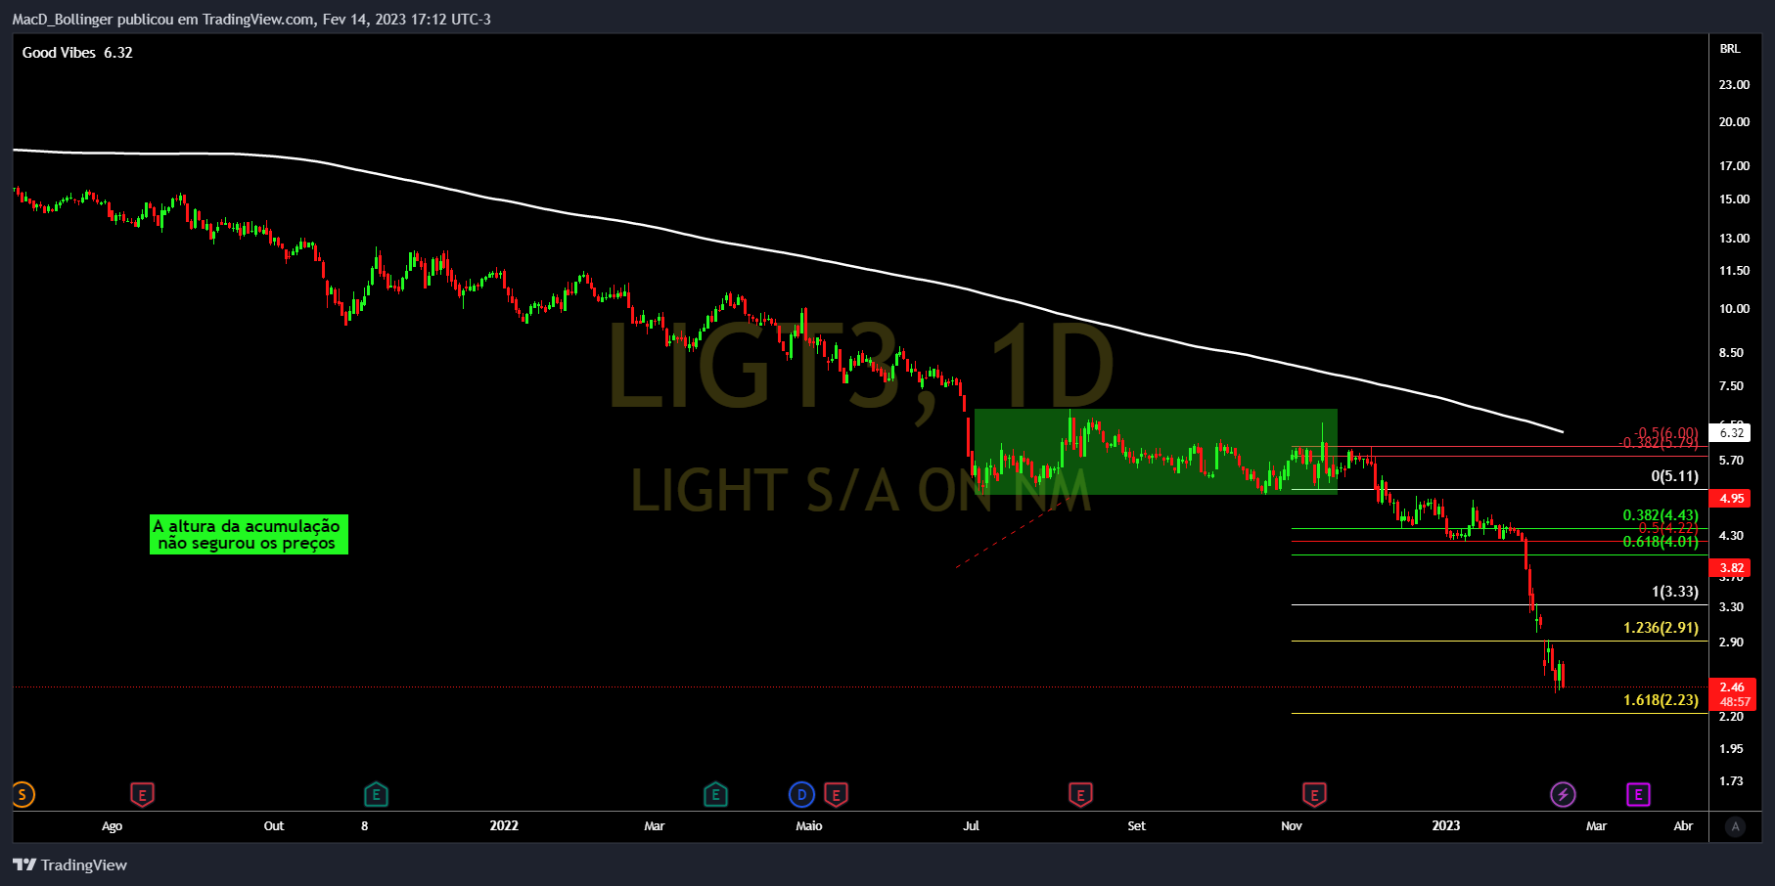Click the Fibonacci label 0(5.11)
Viewport: 1775px width, 886px height.
click(1674, 476)
